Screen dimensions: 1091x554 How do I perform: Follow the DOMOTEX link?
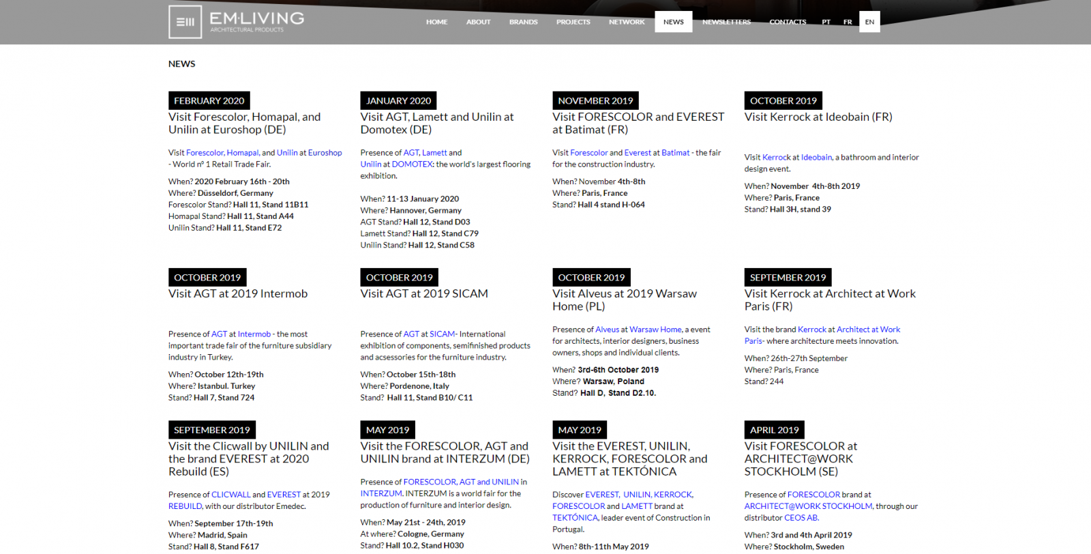412,164
